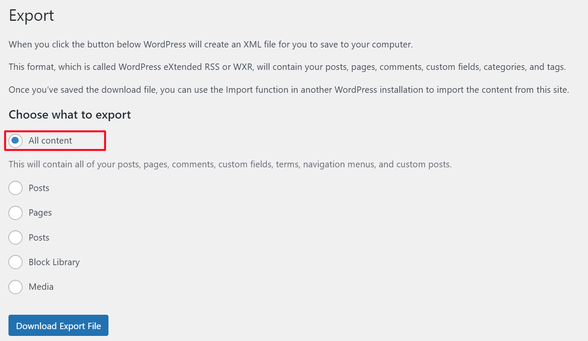The height and width of the screenshot is (341, 588).
Task: Click the Posts label just below Pages
Action: click(x=39, y=238)
